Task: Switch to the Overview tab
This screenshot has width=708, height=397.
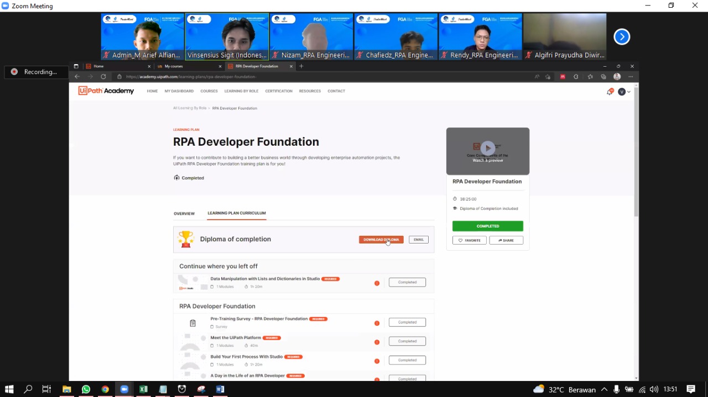Action: click(x=184, y=214)
